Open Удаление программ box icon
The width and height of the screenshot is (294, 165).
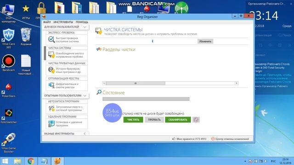click(51, 124)
